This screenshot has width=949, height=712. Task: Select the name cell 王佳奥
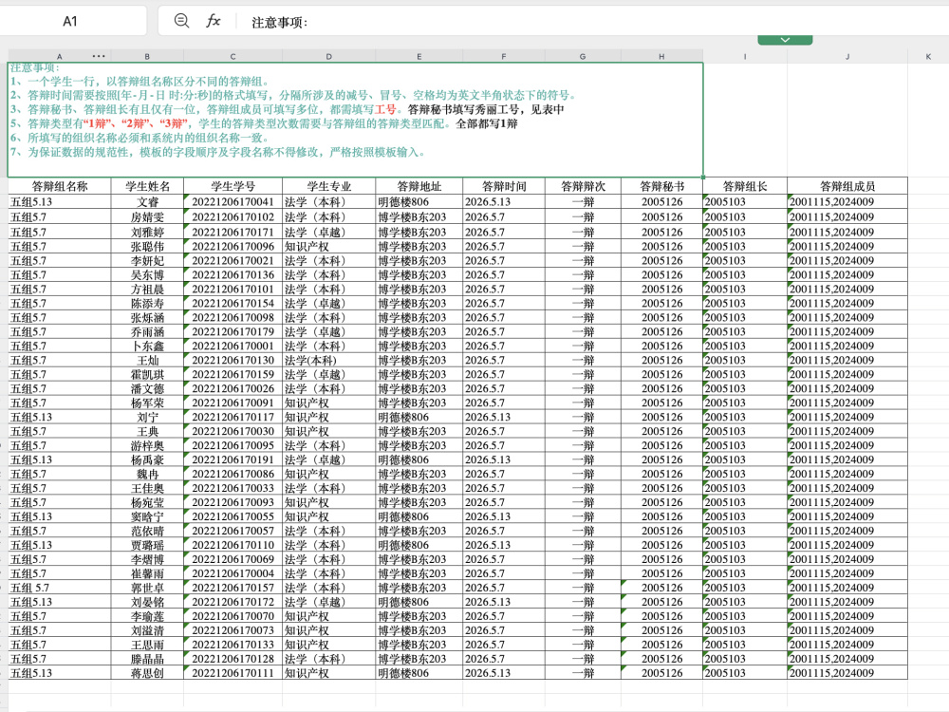pyautogui.click(x=148, y=488)
